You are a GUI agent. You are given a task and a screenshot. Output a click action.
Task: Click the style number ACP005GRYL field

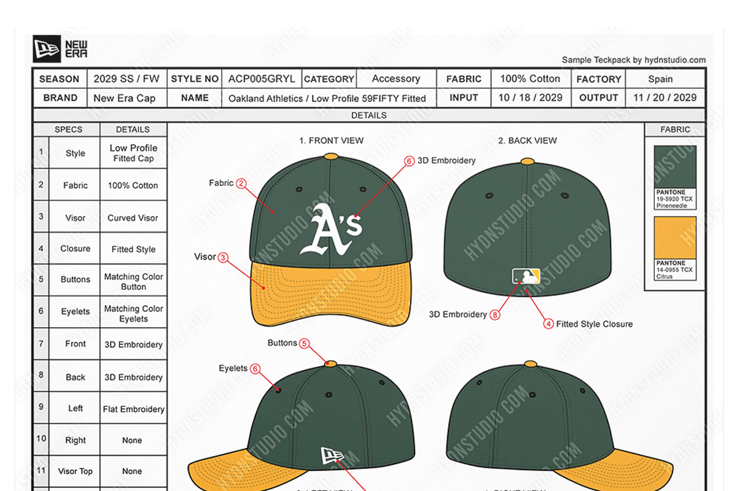262,79
